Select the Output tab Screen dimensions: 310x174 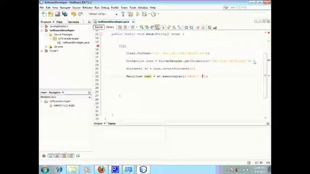coord(98,124)
